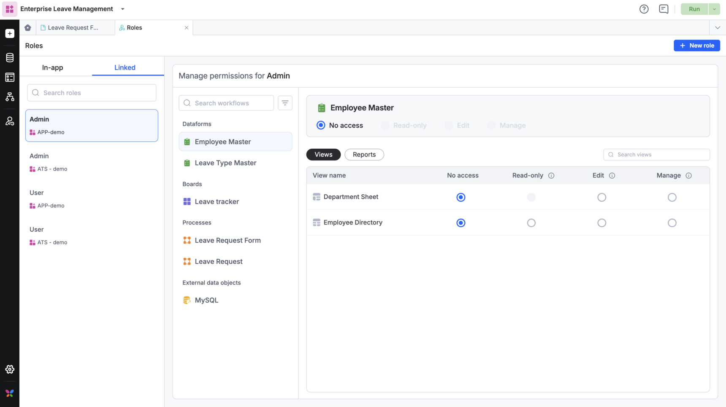Open the help question mark icon
The width and height of the screenshot is (726, 407).
pos(644,9)
